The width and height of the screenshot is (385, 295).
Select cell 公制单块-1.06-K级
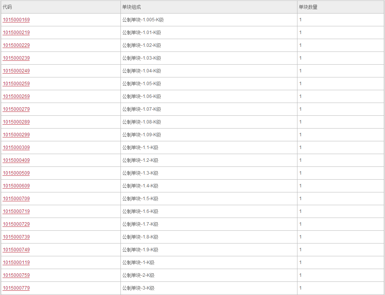coord(209,96)
